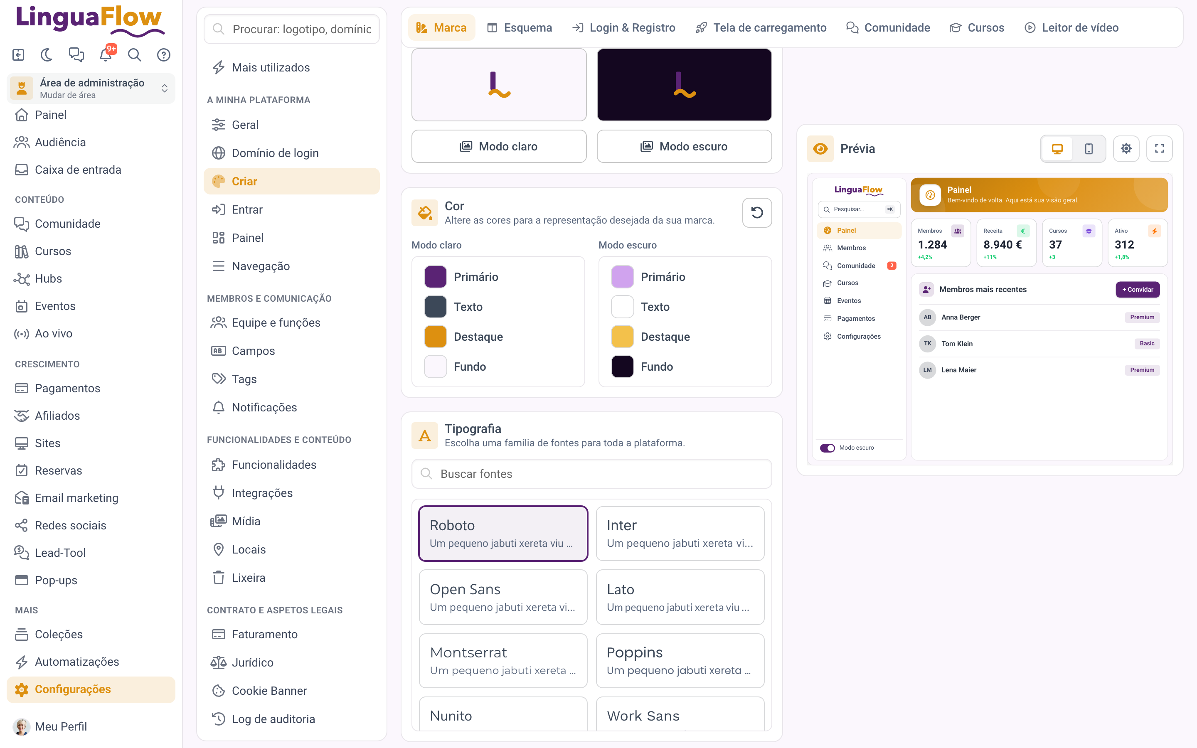Open the Comunidade tab
The width and height of the screenshot is (1197, 748).
click(x=888, y=28)
